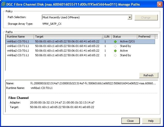Click the Most Recently Used (VMware) combo box
The image size is (164, 127).
click(x=87, y=17)
